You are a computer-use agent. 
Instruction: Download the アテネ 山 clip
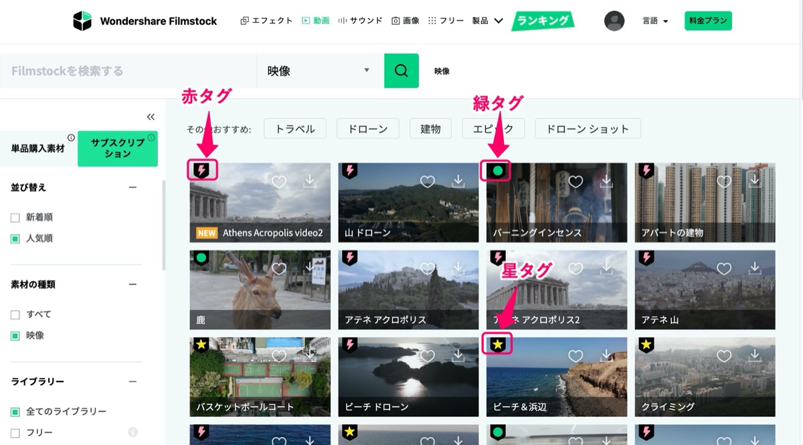point(755,268)
